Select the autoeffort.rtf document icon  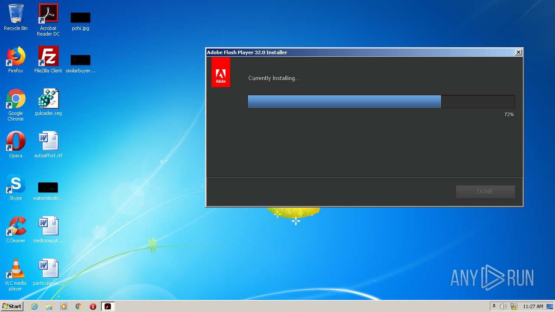pyautogui.click(x=48, y=145)
